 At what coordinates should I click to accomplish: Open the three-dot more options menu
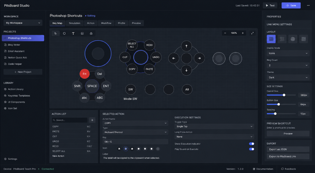tap(308, 6)
